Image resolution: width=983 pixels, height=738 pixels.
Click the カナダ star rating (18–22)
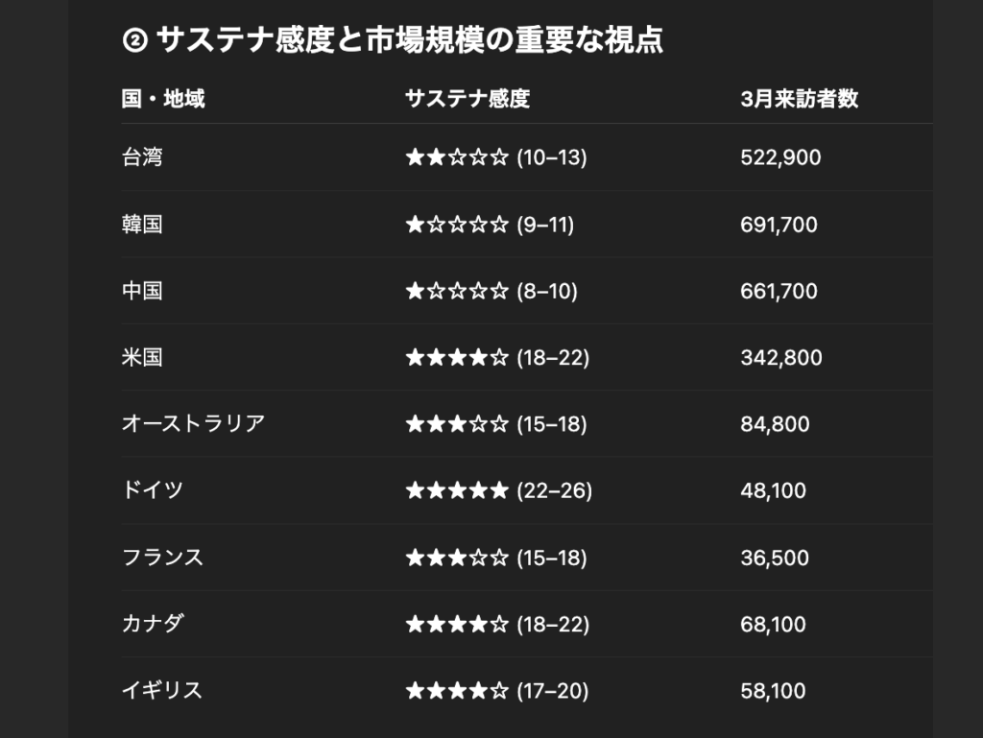pos(497,624)
